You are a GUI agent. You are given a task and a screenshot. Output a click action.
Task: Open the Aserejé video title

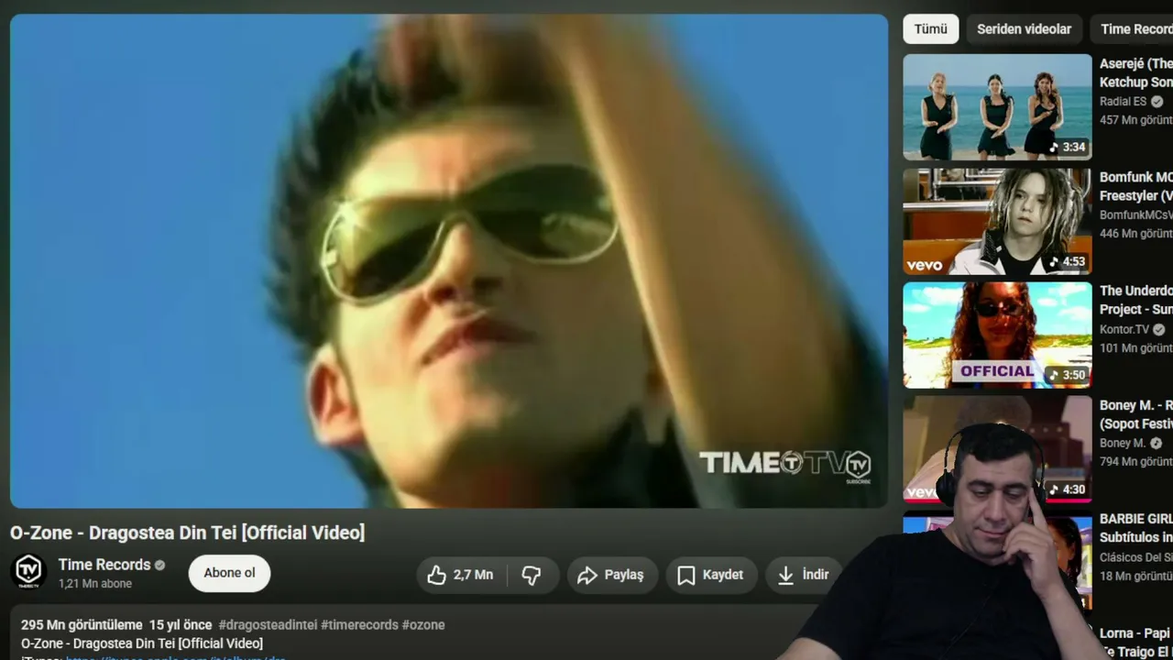(1136, 72)
